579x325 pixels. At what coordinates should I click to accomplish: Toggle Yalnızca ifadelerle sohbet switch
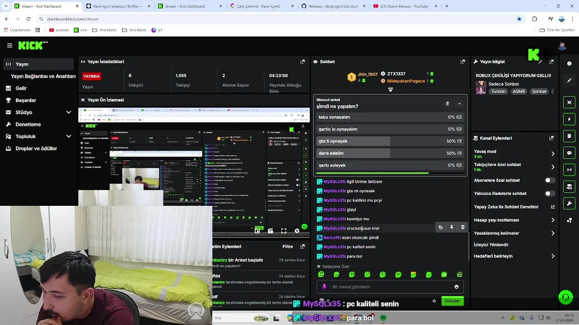(549, 194)
